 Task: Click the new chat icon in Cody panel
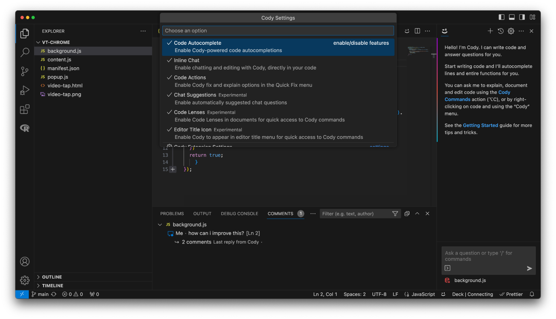coord(490,31)
